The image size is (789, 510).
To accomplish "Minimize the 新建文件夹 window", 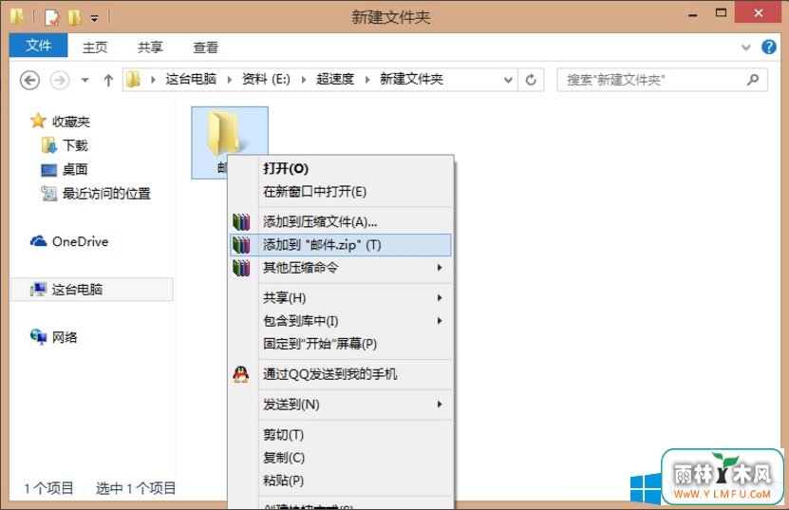I will coord(693,15).
